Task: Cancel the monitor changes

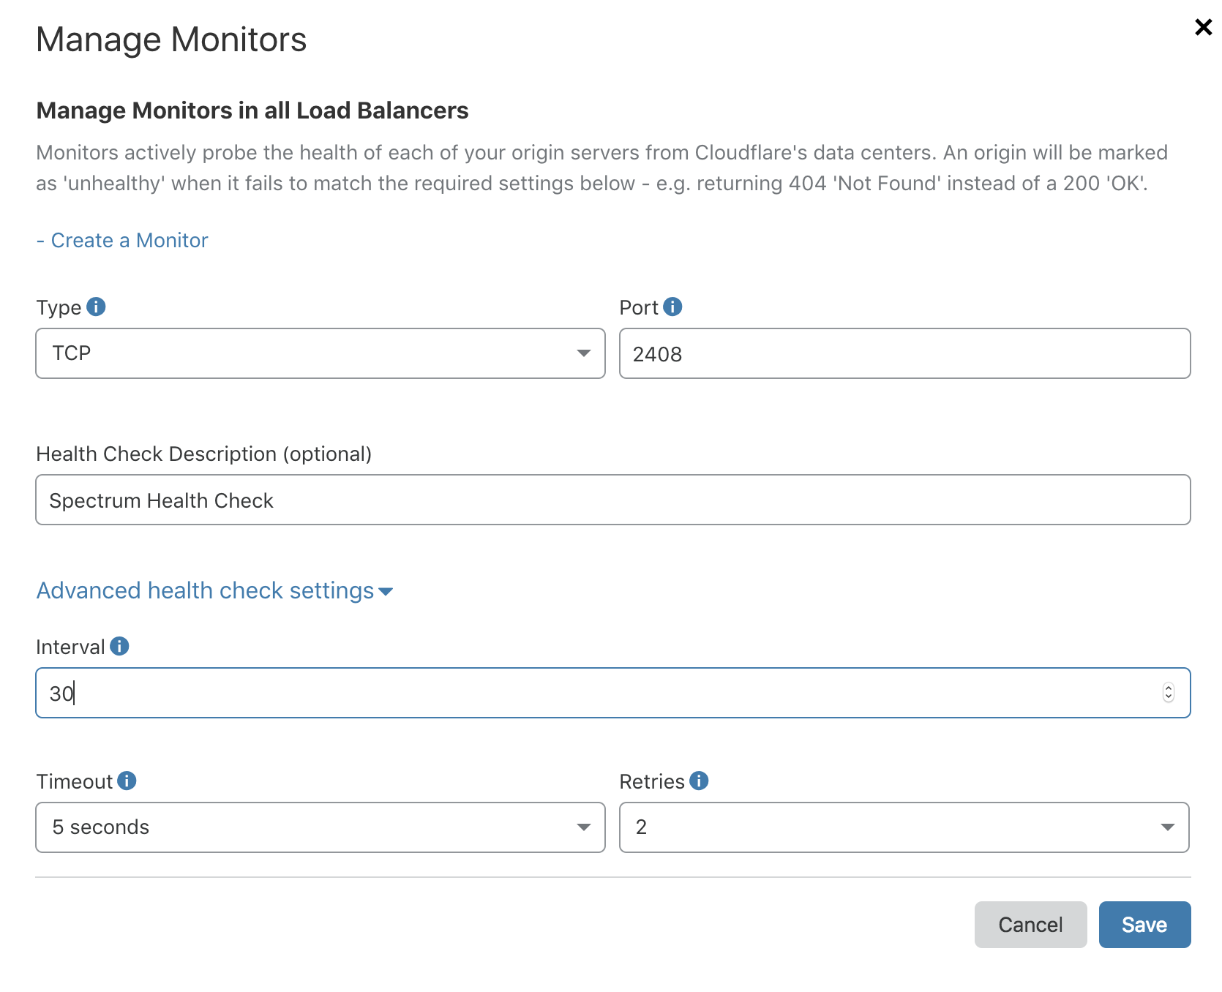Action: (x=1030, y=924)
